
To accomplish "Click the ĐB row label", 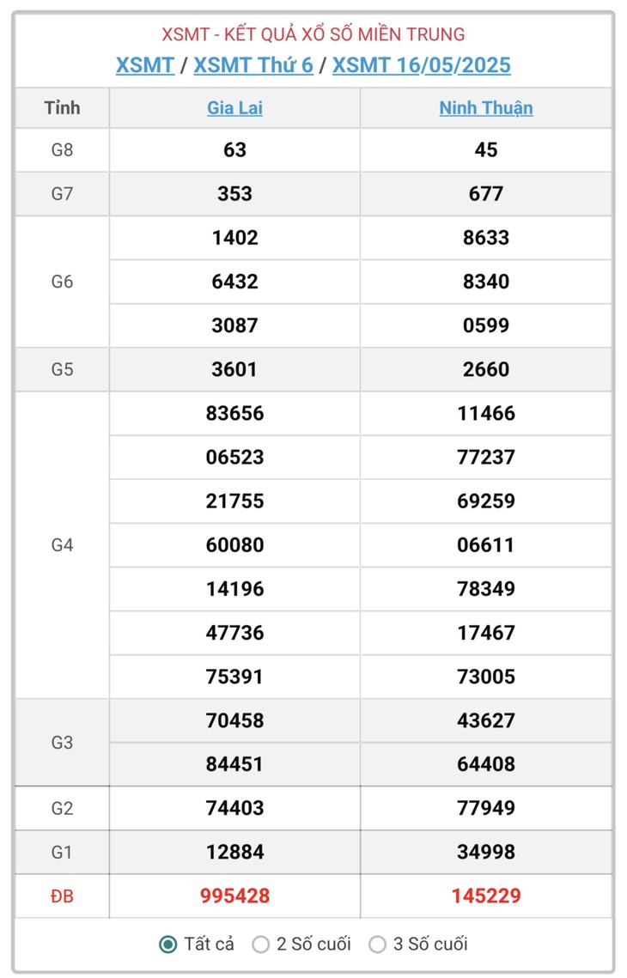I will 63,896.
